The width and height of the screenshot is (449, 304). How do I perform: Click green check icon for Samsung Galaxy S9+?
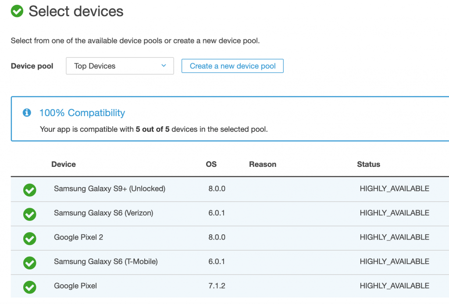(x=29, y=190)
